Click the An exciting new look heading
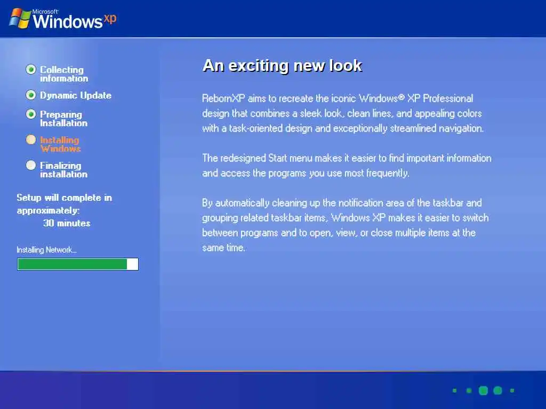546x409 pixels. [283, 66]
